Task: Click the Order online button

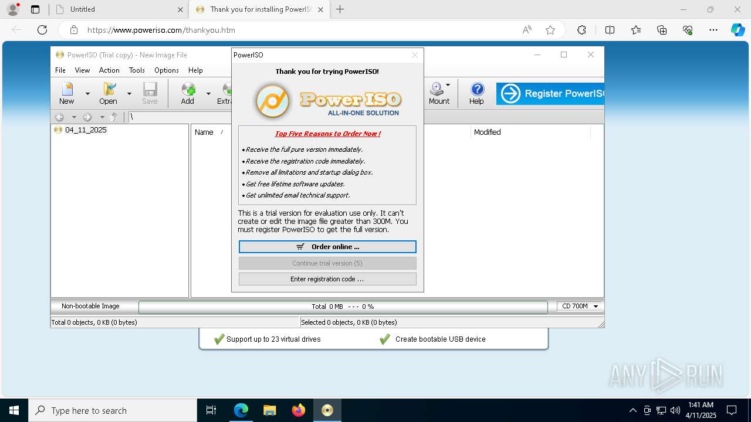Action: click(x=327, y=247)
